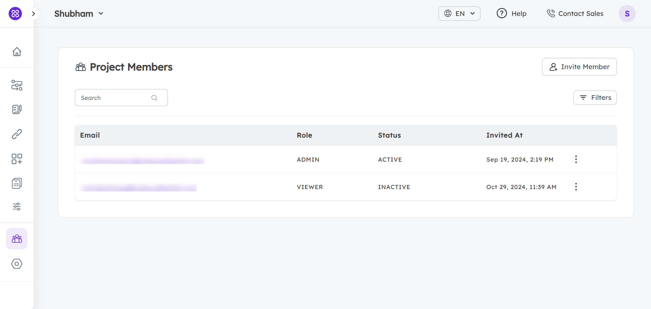
Task: Click the Project Members heading
Action: pos(131,67)
